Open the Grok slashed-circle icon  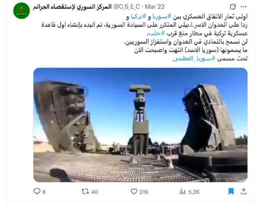(233, 7)
